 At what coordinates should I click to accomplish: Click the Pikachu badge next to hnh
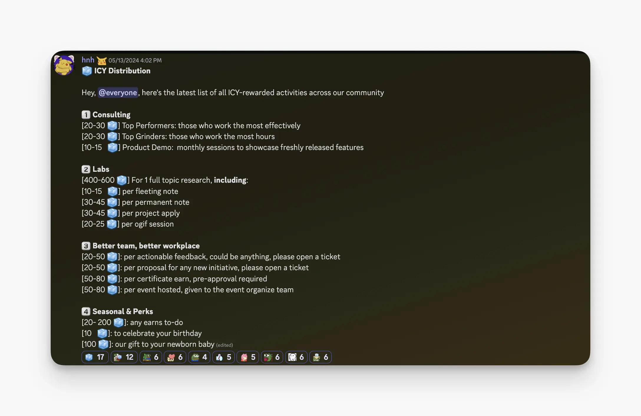[102, 61]
